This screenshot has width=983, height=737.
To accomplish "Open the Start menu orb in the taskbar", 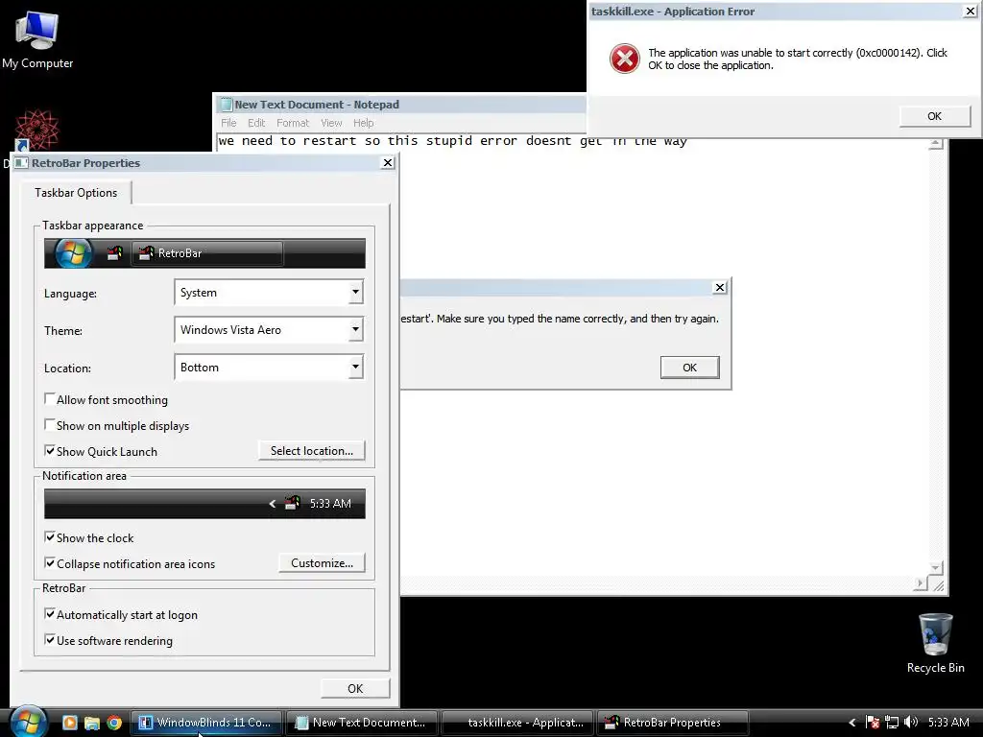I will point(28,722).
